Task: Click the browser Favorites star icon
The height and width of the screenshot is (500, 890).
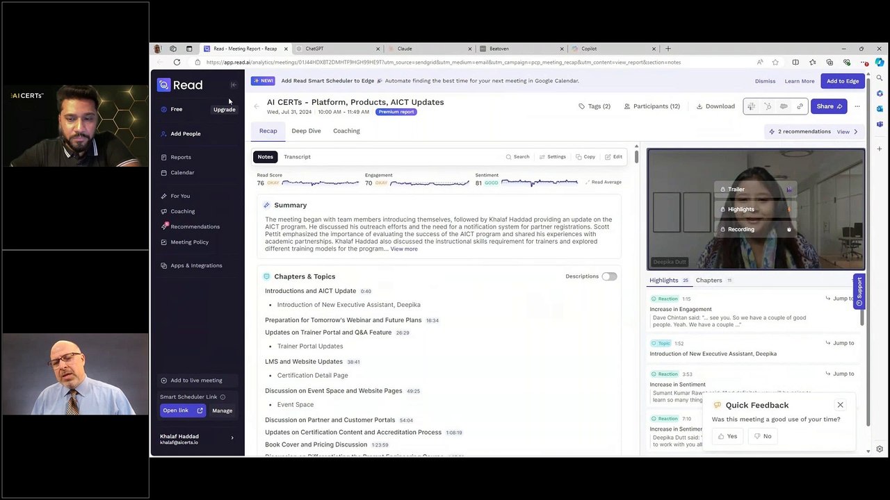Action: coord(775,62)
